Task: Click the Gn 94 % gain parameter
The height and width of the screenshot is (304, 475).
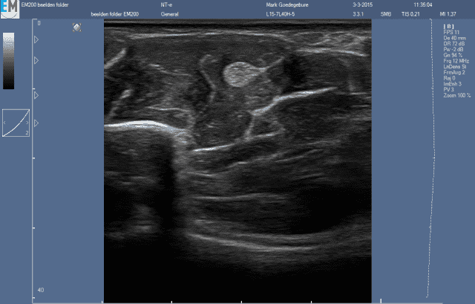Action: [452, 56]
